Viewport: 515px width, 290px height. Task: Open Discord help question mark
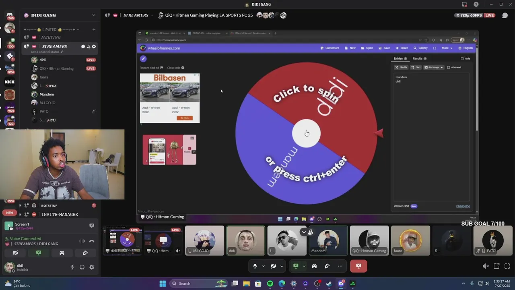476,4
